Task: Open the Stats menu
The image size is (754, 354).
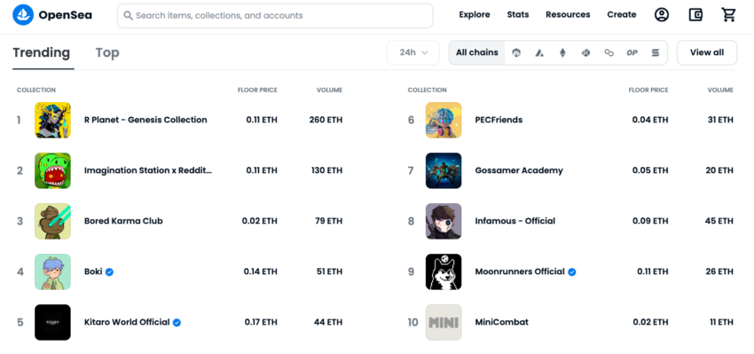Action: (518, 15)
